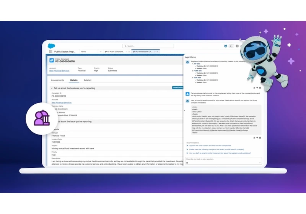Select the Details tab
The height and width of the screenshot is (214, 306).
pos(74,80)
